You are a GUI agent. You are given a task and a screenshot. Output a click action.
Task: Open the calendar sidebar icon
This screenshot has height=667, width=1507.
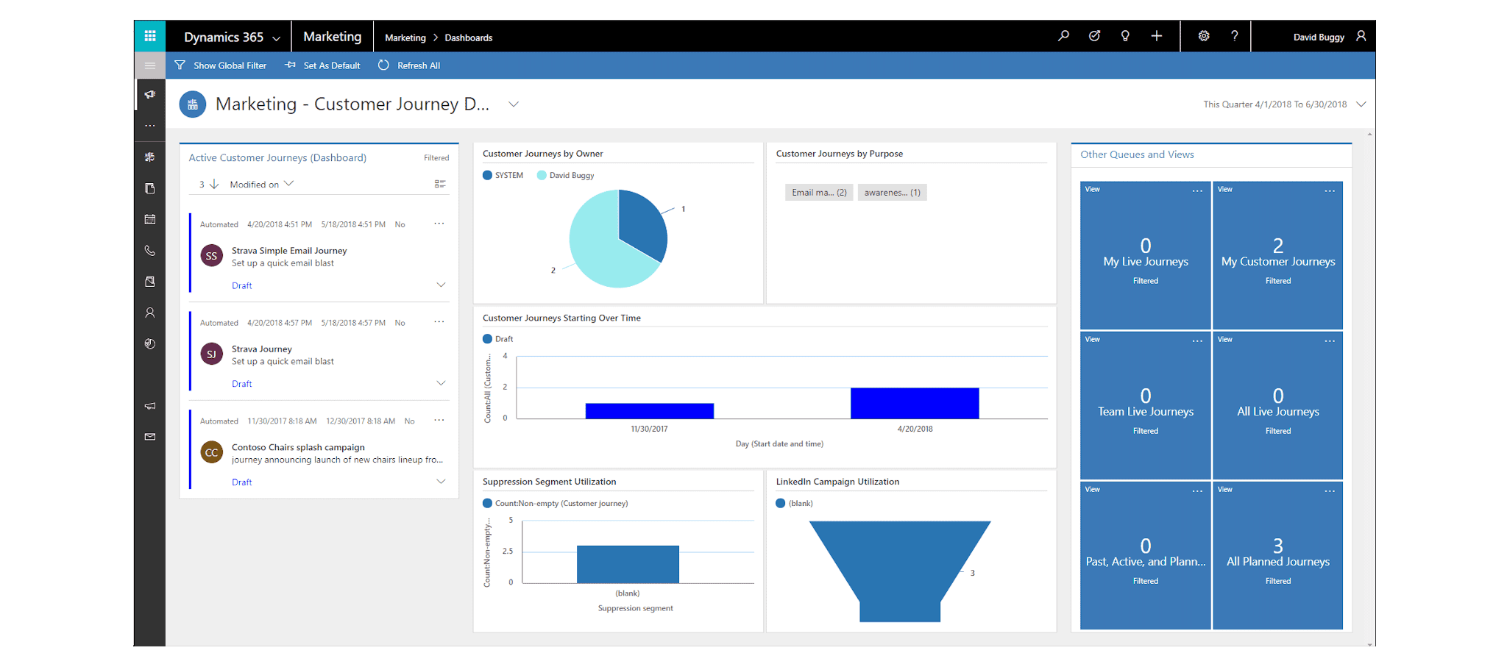(x=150, y=219)
